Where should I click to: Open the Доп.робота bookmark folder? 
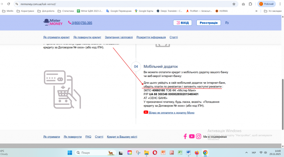[x=46, y=11]
